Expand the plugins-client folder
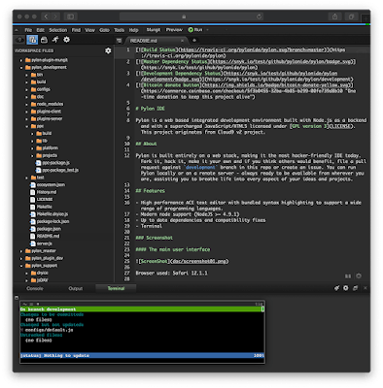Image resolution: width=383 pixels, height=388 pixels. (27, 112)
